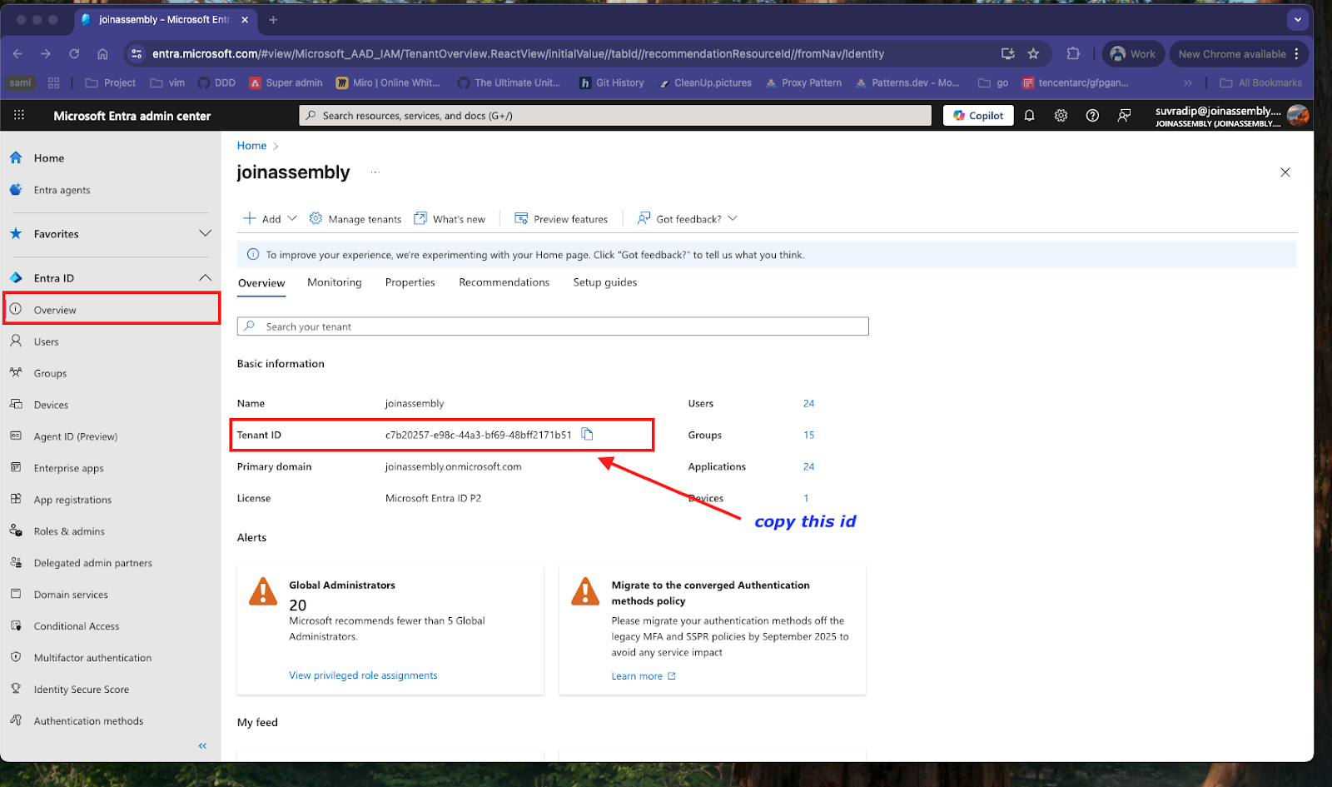Click the feedback icon in header
Image resolution: width=1332 pixels, height=787 pixels.
tap(1124, 116)
